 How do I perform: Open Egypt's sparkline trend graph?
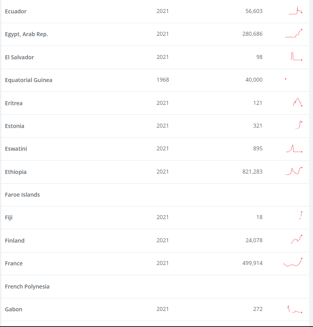click(294, 34)
